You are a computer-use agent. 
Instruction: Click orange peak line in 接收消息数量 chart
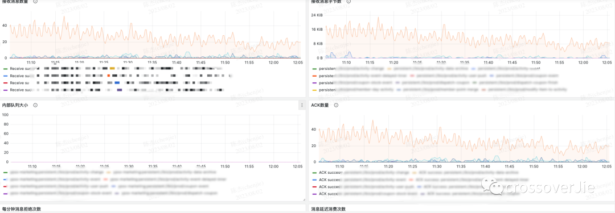tap(64, 17)
